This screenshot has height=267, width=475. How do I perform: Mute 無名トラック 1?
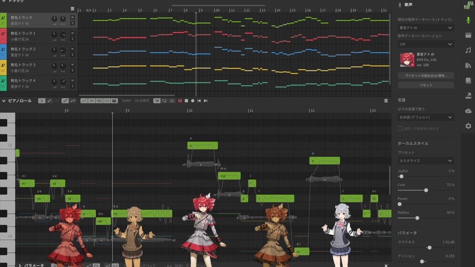click(72, 33)
